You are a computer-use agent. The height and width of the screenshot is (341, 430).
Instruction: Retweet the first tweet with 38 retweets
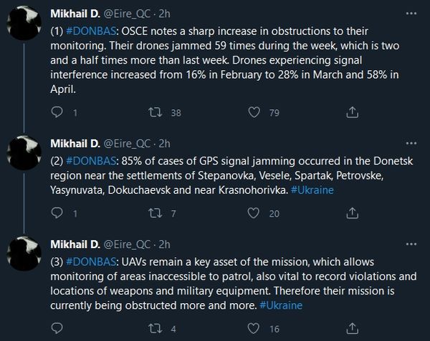(x=153, y=112)
